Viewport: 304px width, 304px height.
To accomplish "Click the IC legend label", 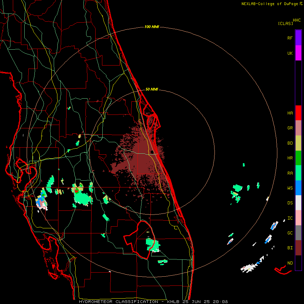I will (x=290, y=218).
